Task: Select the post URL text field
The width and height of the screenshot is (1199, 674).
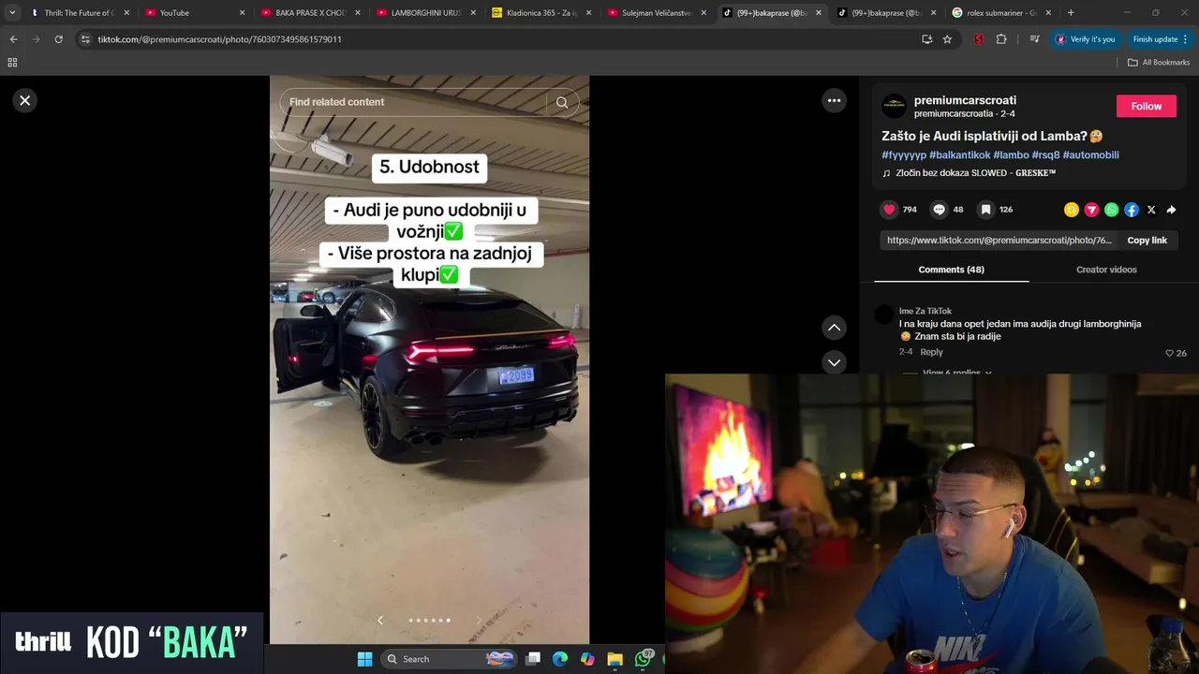Action: [x=999, y=241]
